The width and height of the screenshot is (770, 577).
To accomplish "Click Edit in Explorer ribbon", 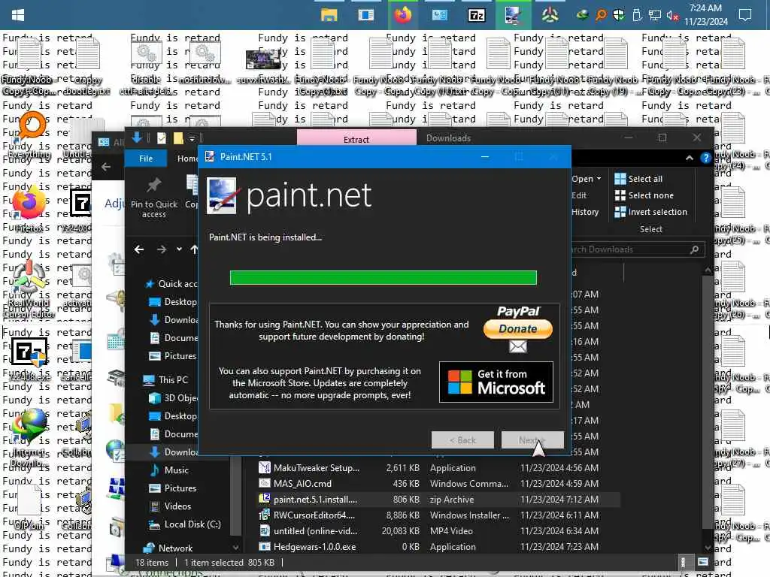I will [x=579, y=195].
